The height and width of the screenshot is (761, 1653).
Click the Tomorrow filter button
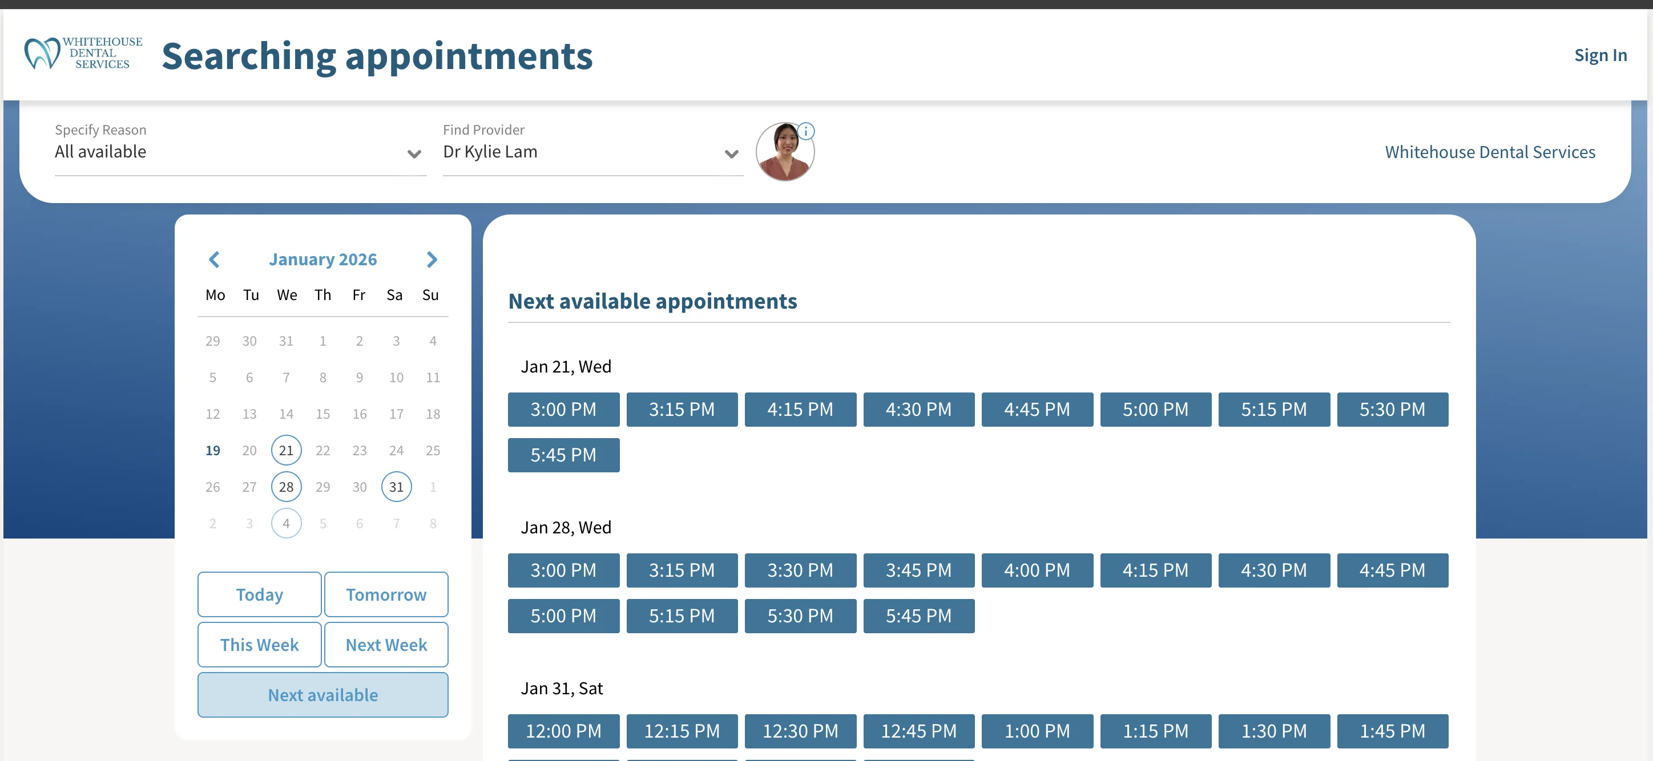click(386, 594)
